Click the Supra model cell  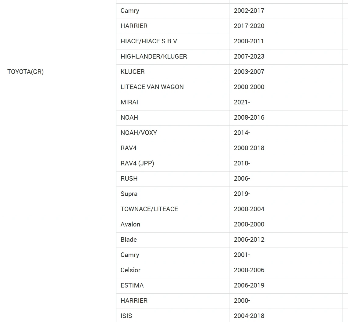[x=129, y=194]
